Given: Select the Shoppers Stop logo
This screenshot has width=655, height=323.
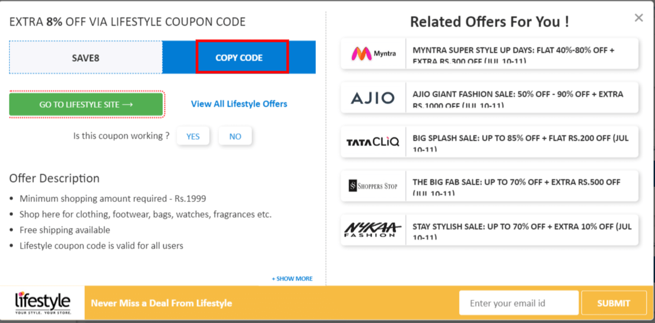Looking at the screenshot, I should pos(373,186).
